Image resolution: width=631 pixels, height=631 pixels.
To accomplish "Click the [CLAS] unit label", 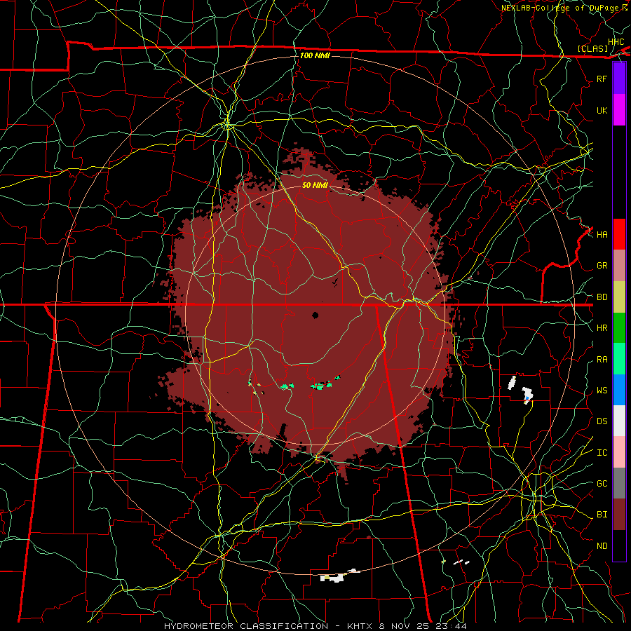I will pos(592,48).
